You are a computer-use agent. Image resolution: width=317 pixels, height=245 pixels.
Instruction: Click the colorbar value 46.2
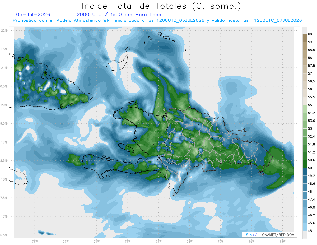click(x=311, y=215)
